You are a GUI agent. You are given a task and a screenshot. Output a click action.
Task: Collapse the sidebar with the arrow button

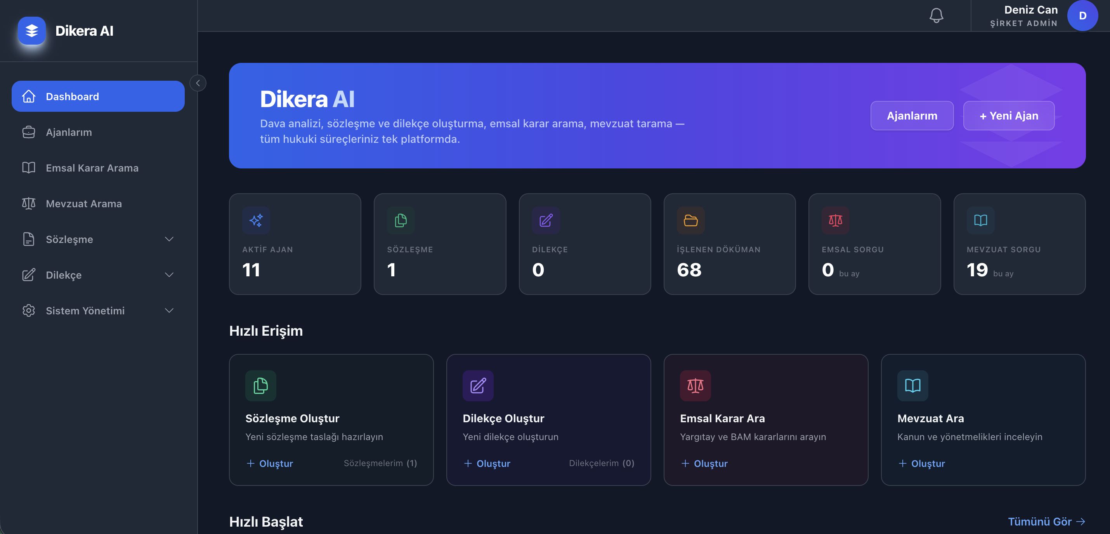click(x=198, y=83)
